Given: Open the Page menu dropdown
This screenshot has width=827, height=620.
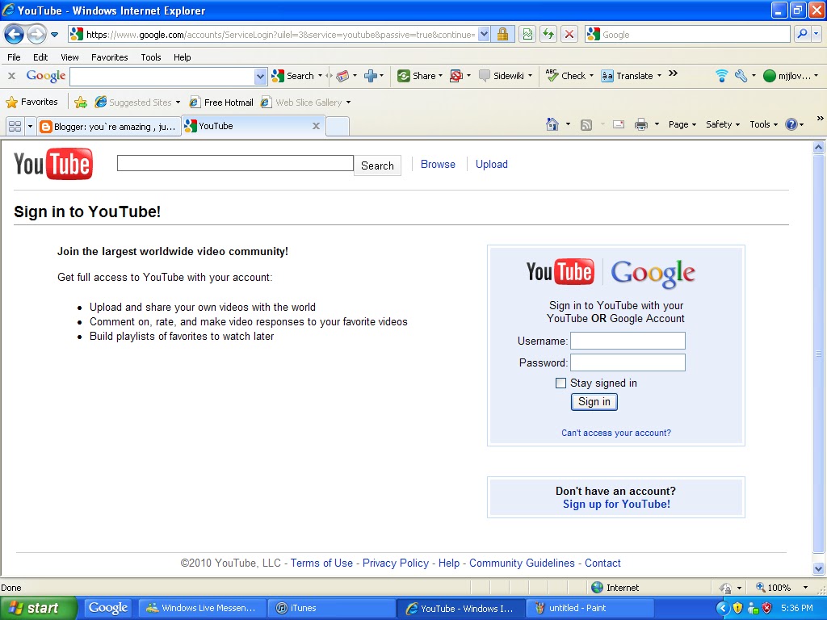Looking at the screenshot, I should coord(682,124).
